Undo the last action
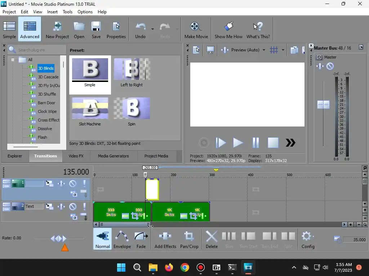 coord(140,30)
